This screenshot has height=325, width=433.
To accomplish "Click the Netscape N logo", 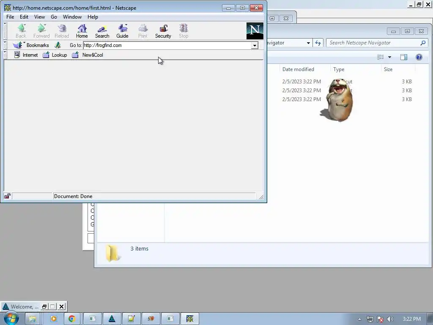I will (255, 31).
